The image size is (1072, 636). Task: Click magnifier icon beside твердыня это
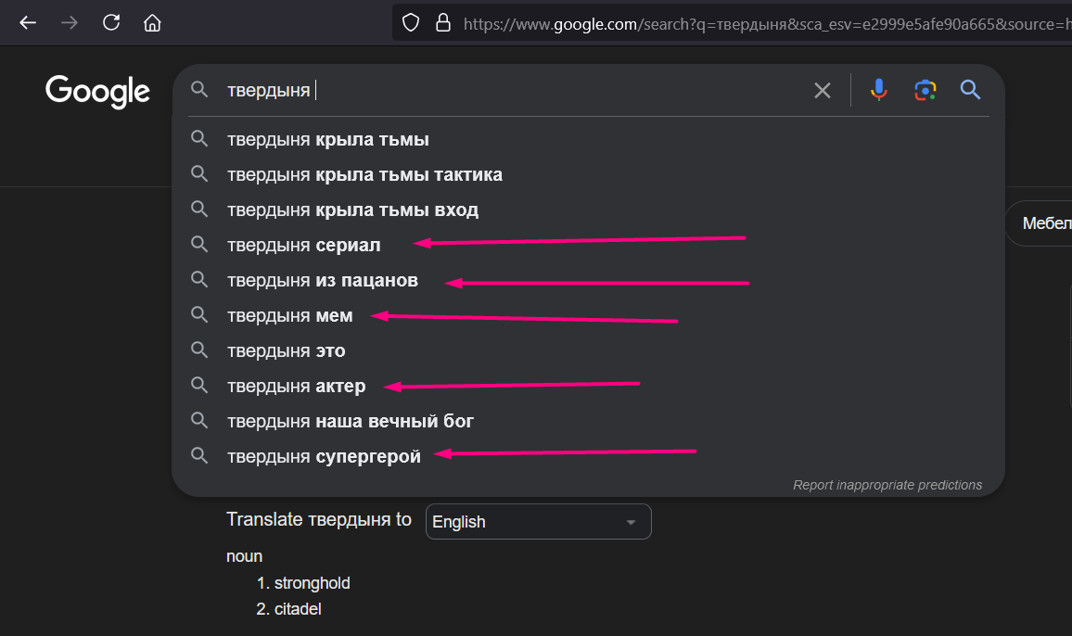click(x=199, y=350)
